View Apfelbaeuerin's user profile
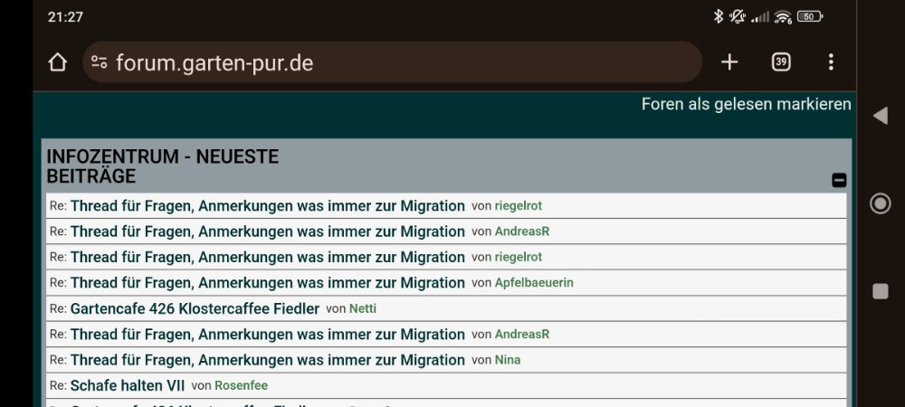 pos(534,283)
